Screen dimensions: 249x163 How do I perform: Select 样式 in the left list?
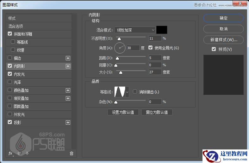coord(39,18)
